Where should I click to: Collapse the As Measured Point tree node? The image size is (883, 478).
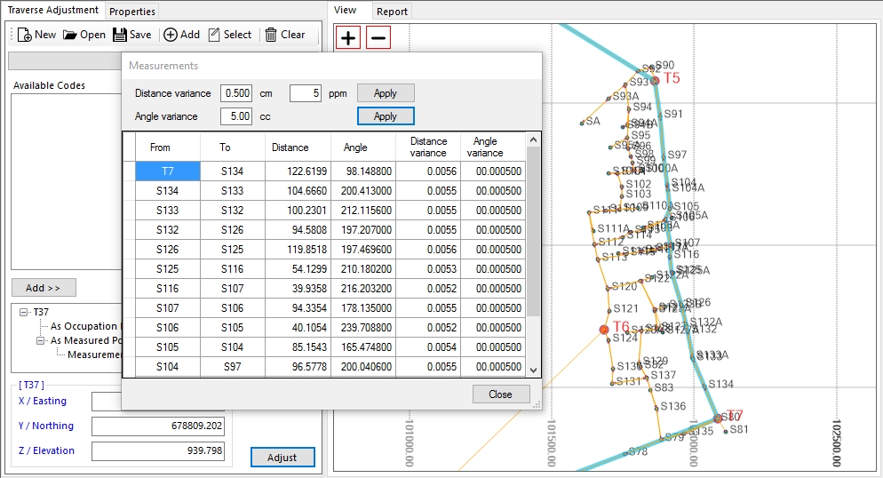41,340
